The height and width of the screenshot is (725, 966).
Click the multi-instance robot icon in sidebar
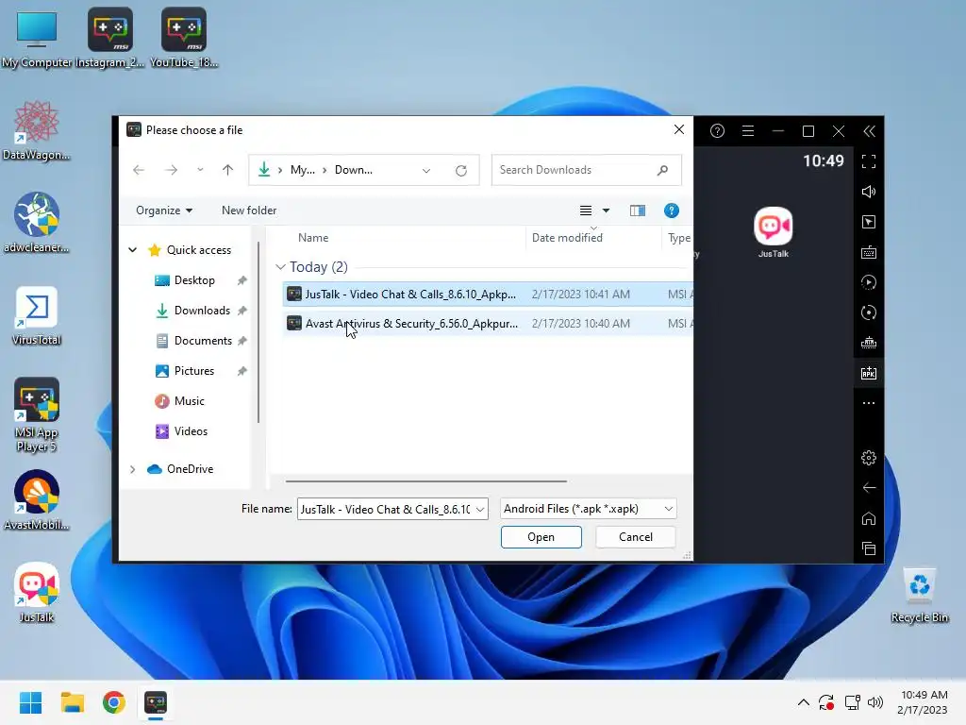(869, 343)
